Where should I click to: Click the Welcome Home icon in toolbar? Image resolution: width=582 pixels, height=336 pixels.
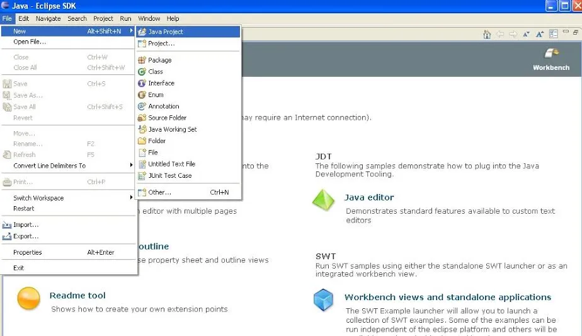click(487, 34)
